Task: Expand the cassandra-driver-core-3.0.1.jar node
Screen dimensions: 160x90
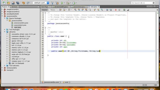Action: 7,34
